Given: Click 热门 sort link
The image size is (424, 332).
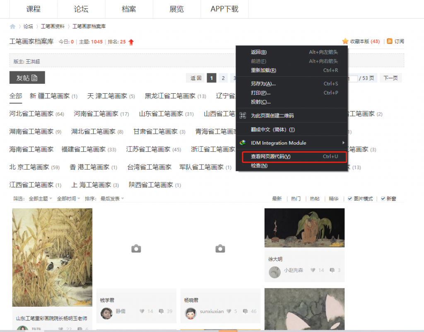Looking at the screenshot, I should [x=296, y=199].
